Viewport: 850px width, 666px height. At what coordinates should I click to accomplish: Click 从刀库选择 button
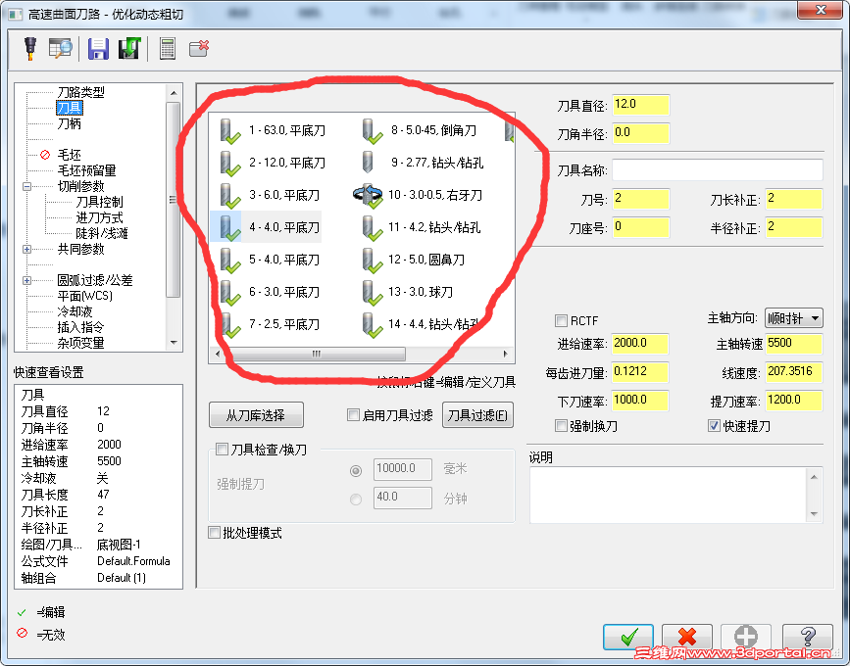coord(256,415)
